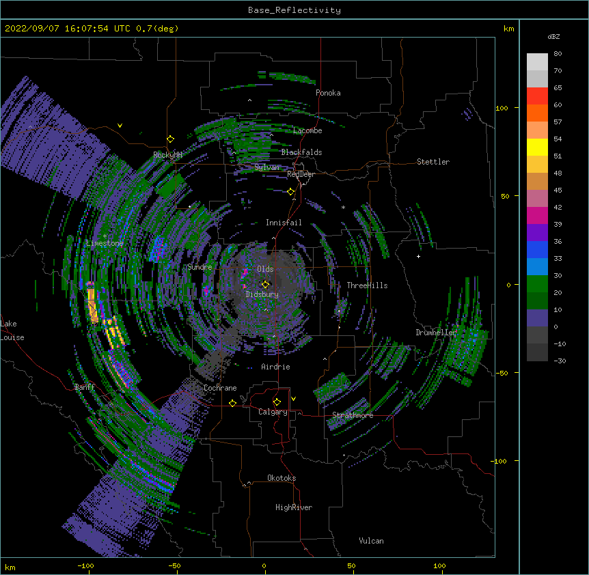Choose the orange swatch between 60 and 57
The image size is (589, 575).
pyautogui.click(x=537, y=113)
